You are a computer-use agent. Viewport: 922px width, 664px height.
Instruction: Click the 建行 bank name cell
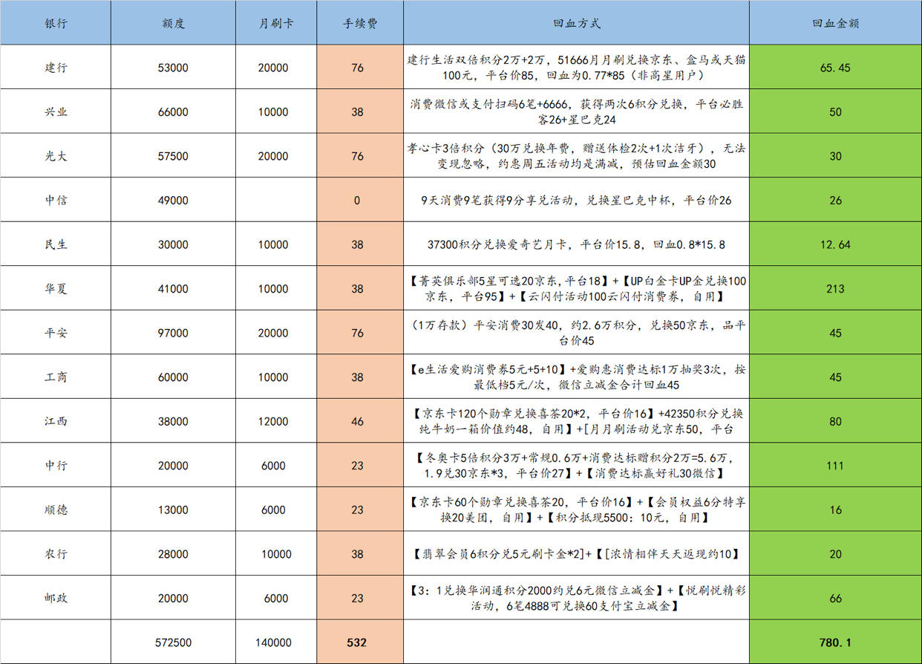pos(56,68)
